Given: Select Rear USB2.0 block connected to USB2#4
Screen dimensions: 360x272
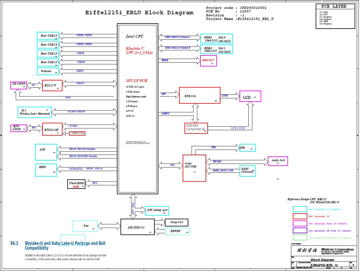Looking at the screenshot, I should [x=48, y=62].
